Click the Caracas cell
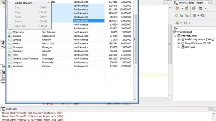 (x=57, y=66)
